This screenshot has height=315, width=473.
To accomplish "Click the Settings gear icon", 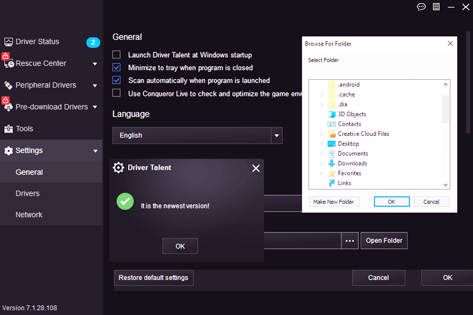I will tap(9, 151).
